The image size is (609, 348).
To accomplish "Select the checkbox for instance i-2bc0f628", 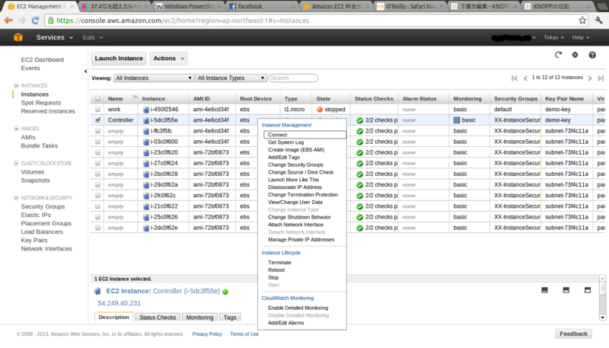I will pyautogui.click(x=97, y=174).
